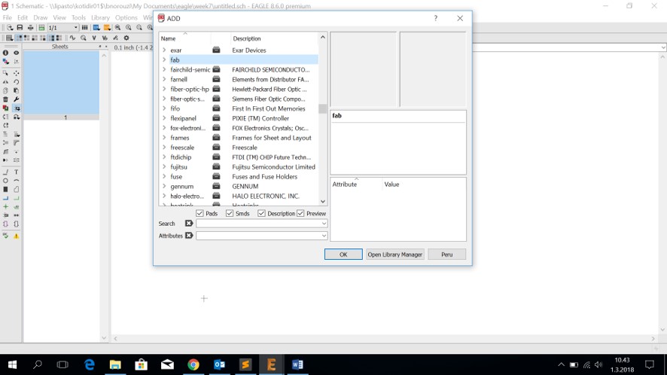Click the library list scroll down arrow
667x375 pixels.
pos(323,201)
